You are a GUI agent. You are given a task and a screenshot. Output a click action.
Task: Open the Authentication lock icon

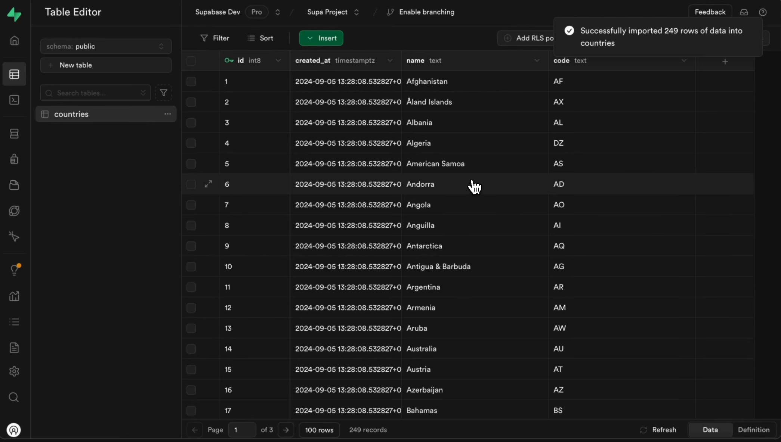point(14,159)
